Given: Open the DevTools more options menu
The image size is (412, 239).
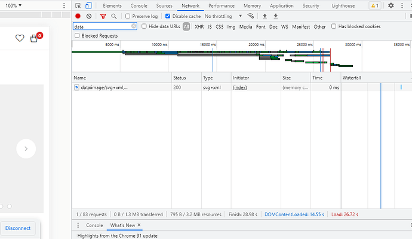Looking at the screenshot, I should pyautogui.click(x=402, y=5).
